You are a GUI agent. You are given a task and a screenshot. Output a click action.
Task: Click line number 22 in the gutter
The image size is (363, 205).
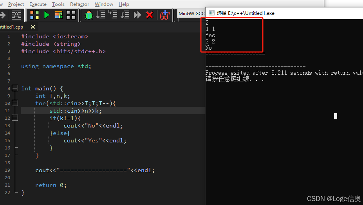tap(7, 192)
